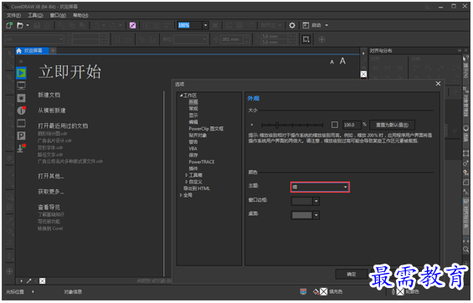473x303 pixels.
Task: Click the launcher window icon beside 启动
Action: 306,25
